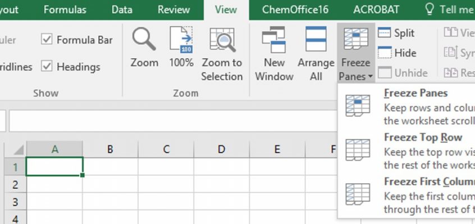Uncheck the Formula Bar checkbox
Viewport: 475px width, 224px height.
(x=47, y=39)
